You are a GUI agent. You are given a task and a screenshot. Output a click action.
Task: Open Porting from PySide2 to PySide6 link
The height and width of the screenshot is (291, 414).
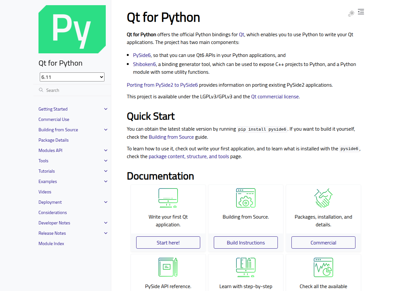coord(162,85)
